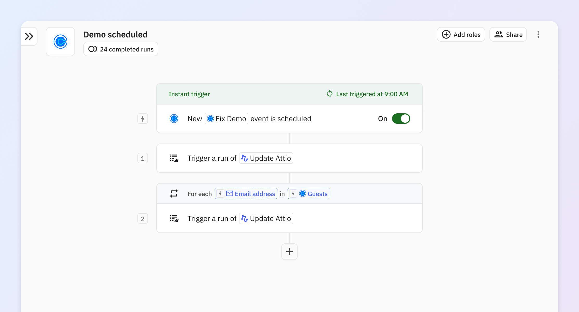Open the 24 completed runs list
This screenshot has height=312, width=579.
click(121, 49)
